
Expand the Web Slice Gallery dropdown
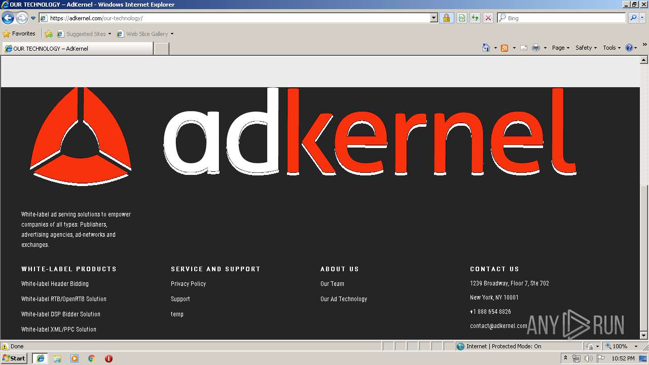click(172, 34)
